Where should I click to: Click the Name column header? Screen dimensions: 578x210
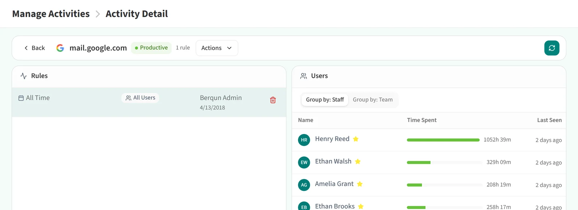tap(306, 120)
